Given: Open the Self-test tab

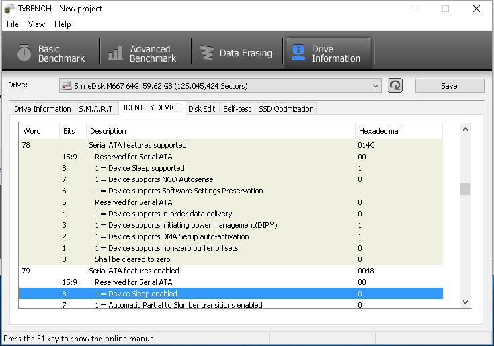Looking at the screenshot, I should pyautogui.click(x=237, y=109).
